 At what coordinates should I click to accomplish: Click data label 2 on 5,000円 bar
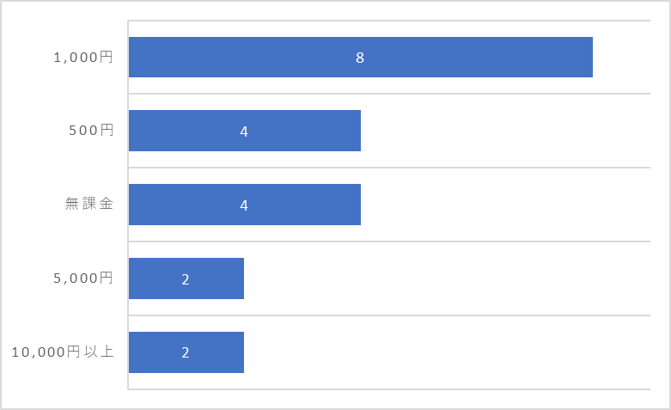(186, 279)
